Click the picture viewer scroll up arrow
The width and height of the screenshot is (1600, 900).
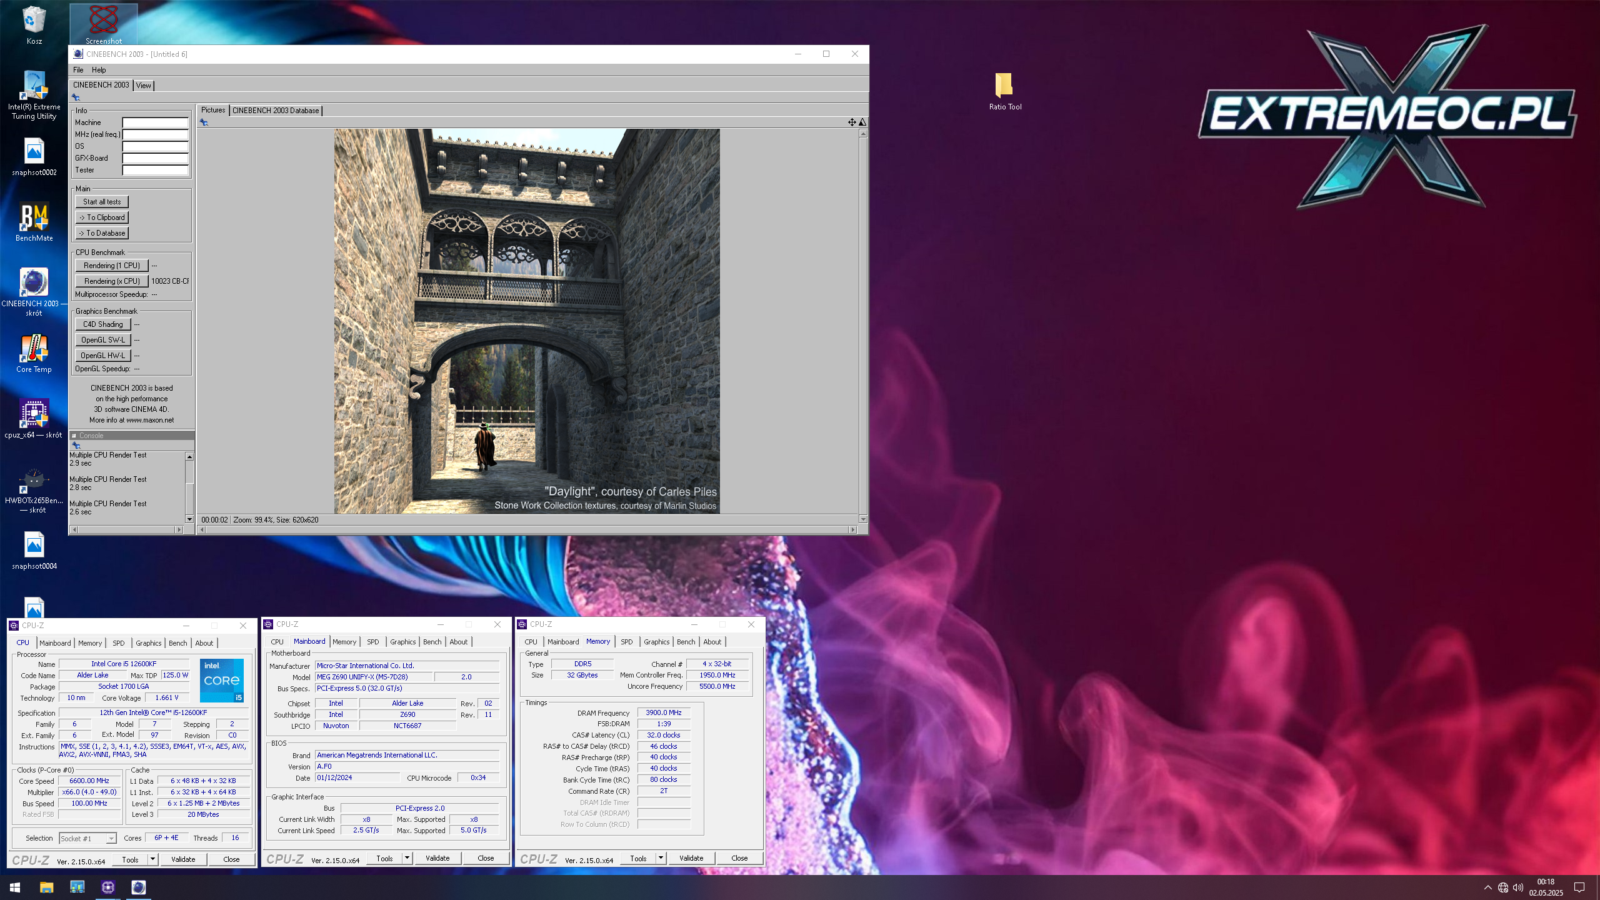click(863, 133)
